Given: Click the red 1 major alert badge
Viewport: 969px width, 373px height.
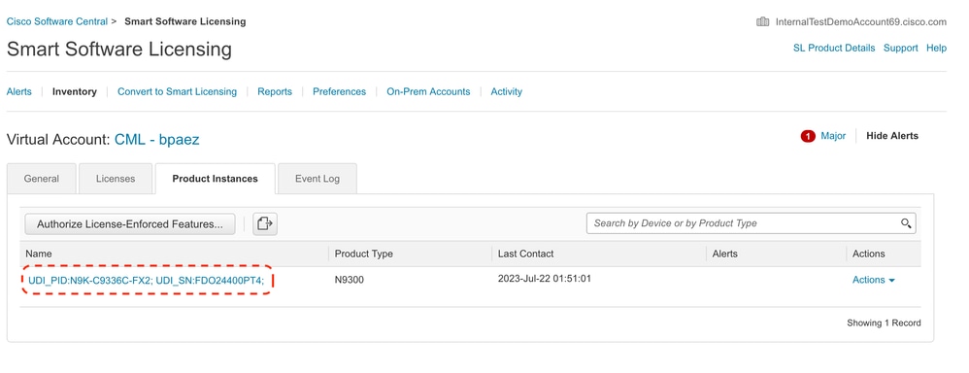Looking at the screenshot, I should (x=808, y=136).
